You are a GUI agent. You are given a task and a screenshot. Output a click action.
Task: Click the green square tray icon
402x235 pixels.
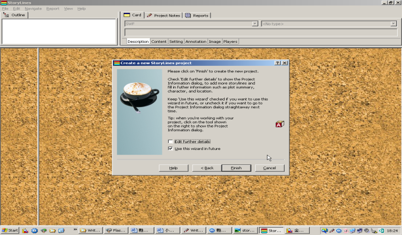[x=381, y=231]
